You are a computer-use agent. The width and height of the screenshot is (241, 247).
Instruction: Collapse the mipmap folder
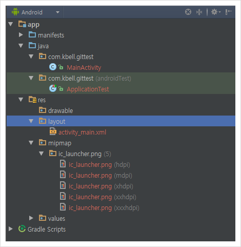pyautogui.click(x=31, y=143)
